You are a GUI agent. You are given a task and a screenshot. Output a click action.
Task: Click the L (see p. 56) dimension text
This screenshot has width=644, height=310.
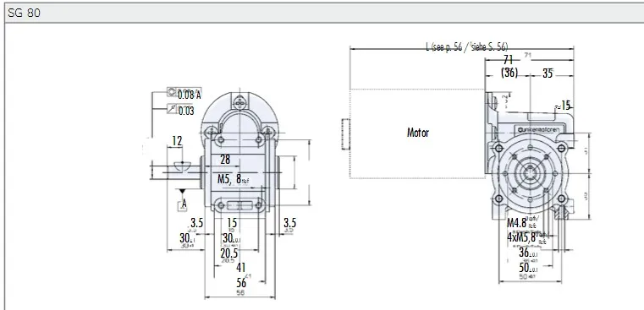[466, 46]
